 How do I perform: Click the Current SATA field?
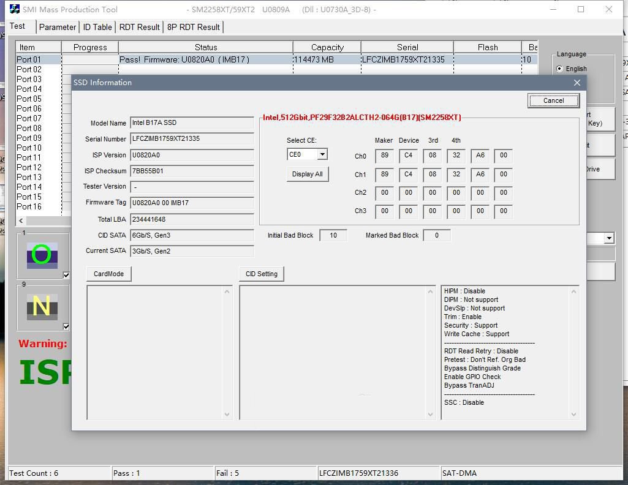click(x=192, y=251)
